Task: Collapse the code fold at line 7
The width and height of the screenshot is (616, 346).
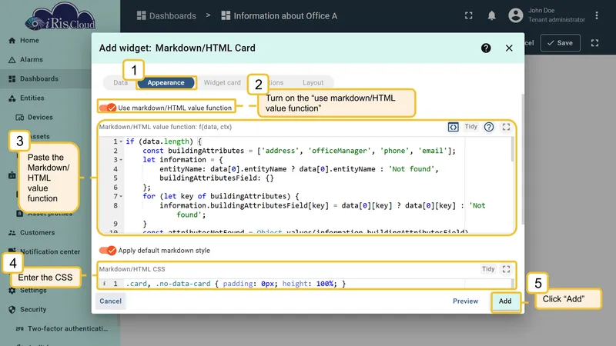Action: pyautogui.click(x=121, y=197)
